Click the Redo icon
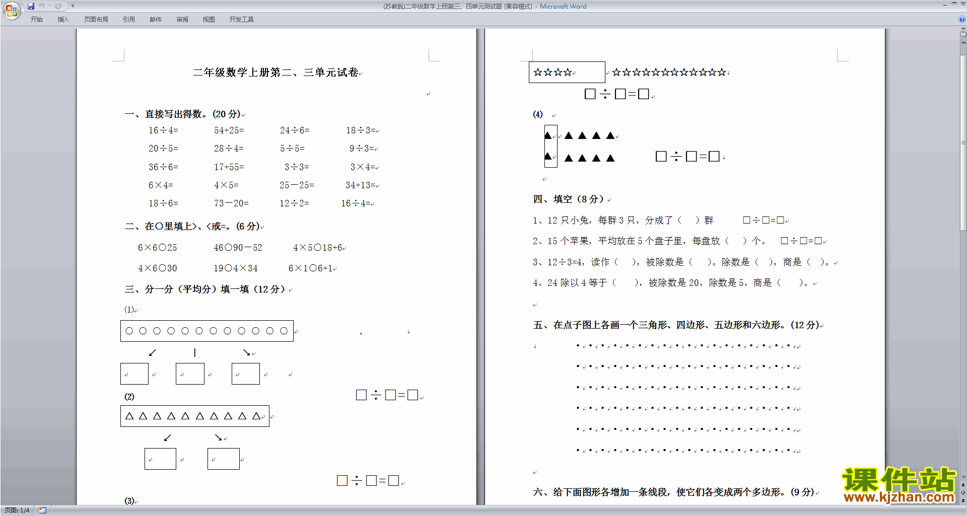 point(58,6)
